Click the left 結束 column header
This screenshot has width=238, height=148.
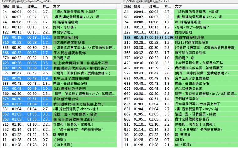click(x=34, y=7)
